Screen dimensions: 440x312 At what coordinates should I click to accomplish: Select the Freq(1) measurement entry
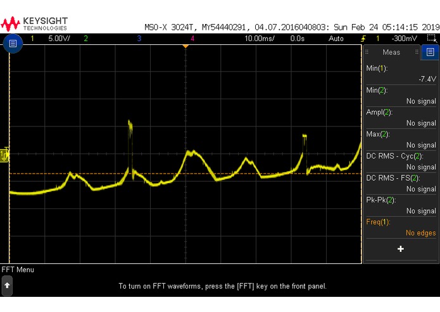coord(401,227)
